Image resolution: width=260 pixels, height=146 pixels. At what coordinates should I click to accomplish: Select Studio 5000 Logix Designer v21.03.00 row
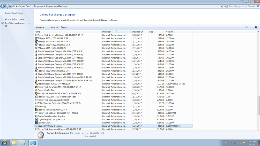[x=113, y=67]
